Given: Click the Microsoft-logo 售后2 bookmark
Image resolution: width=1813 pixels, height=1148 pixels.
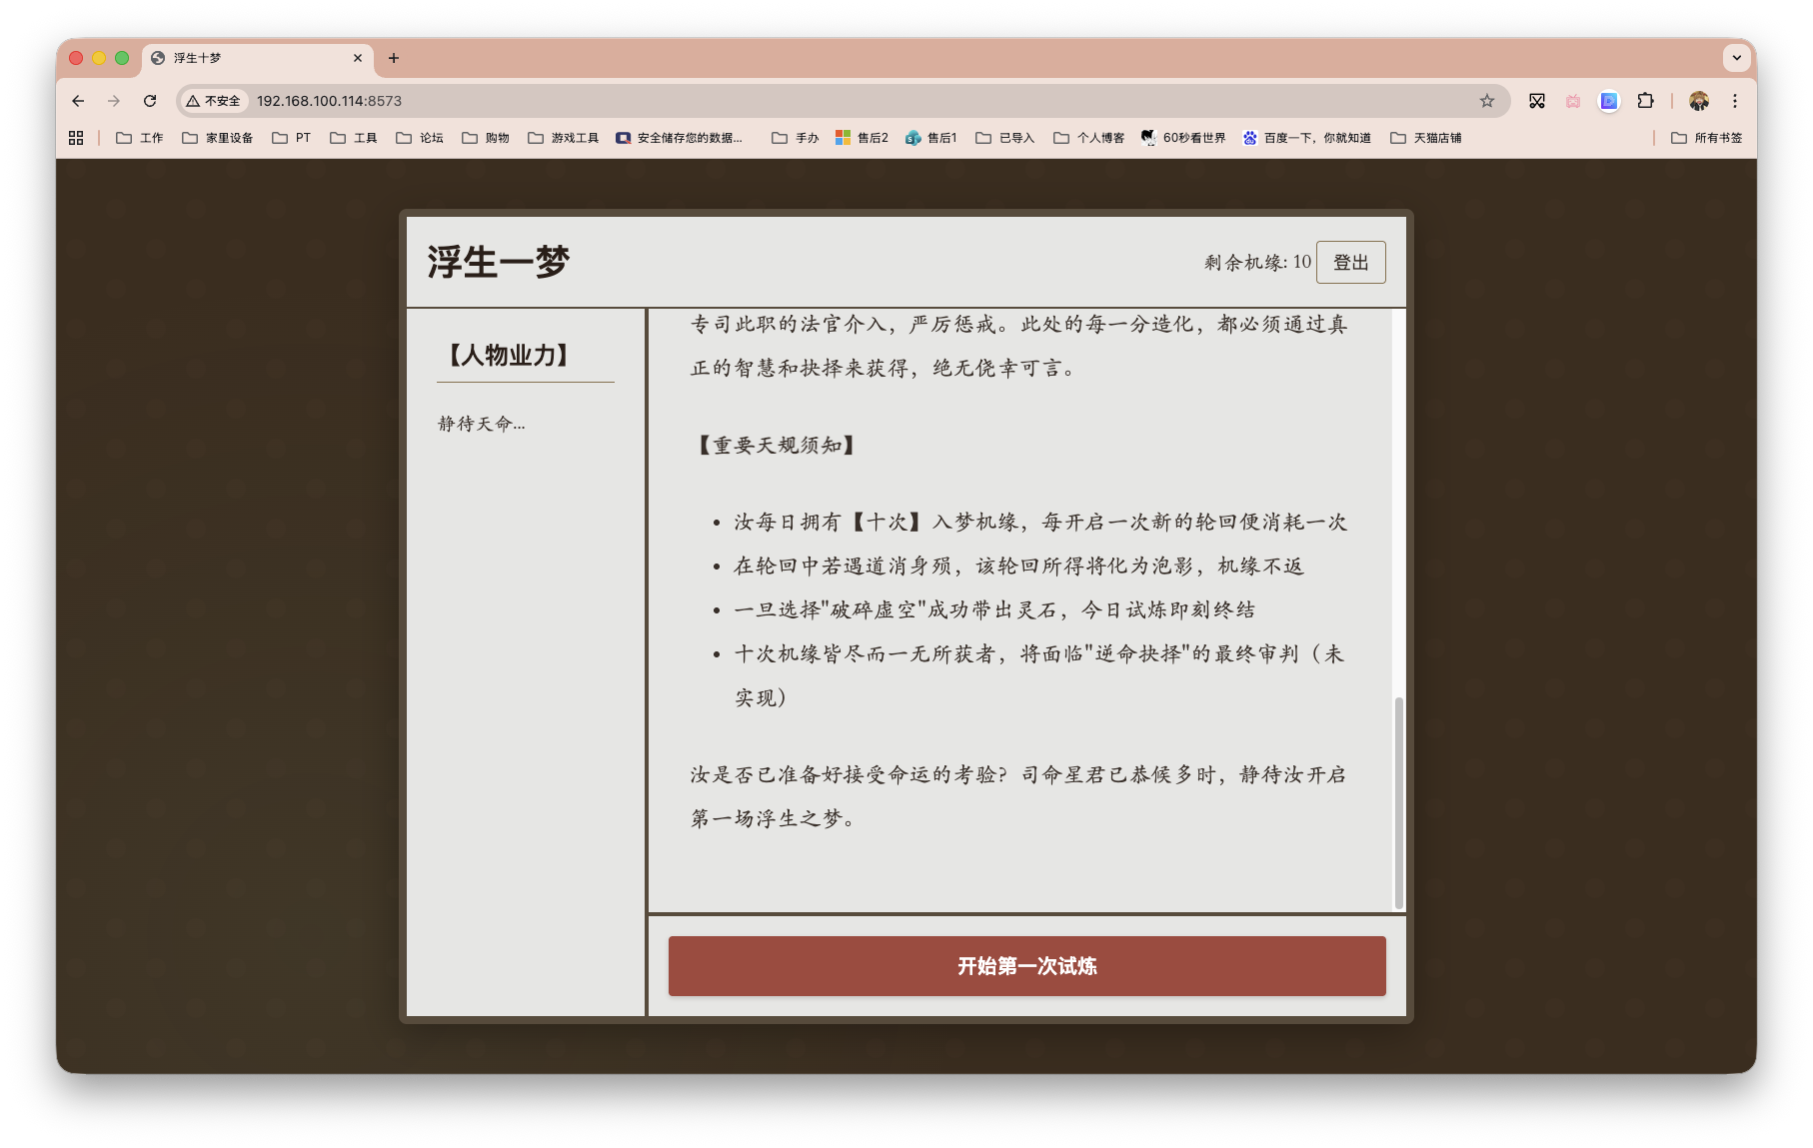Looking at the screenshot, I should [862, 137].
